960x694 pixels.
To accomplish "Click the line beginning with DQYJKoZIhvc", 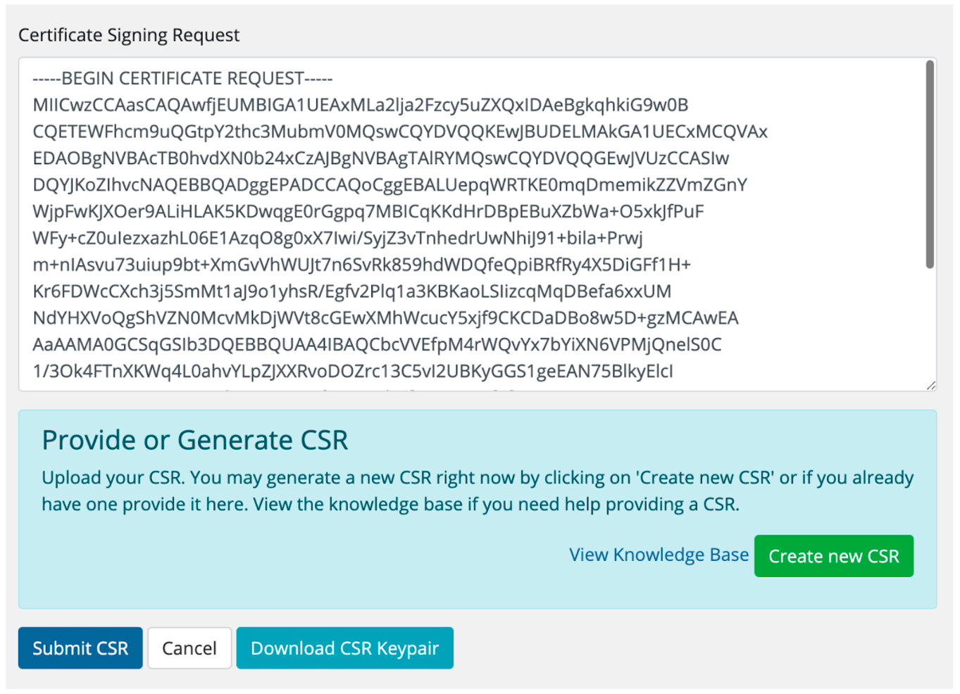I will [389, 185].
